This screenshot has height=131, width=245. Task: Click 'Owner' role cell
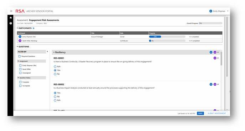click(122, 37)
